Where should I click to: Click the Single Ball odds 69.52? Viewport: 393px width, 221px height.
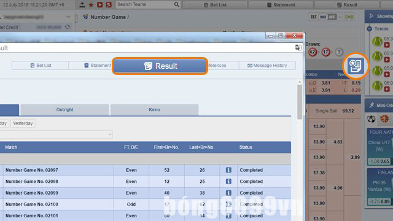[348, 110]
